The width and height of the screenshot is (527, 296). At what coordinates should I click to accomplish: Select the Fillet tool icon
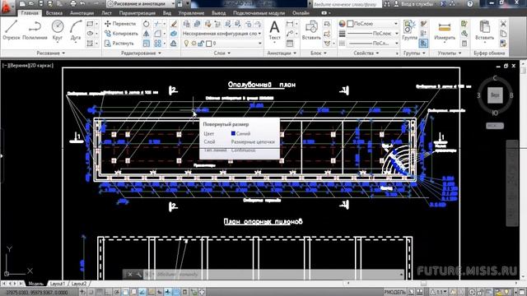pyautogui.click(x=157, y=34)
